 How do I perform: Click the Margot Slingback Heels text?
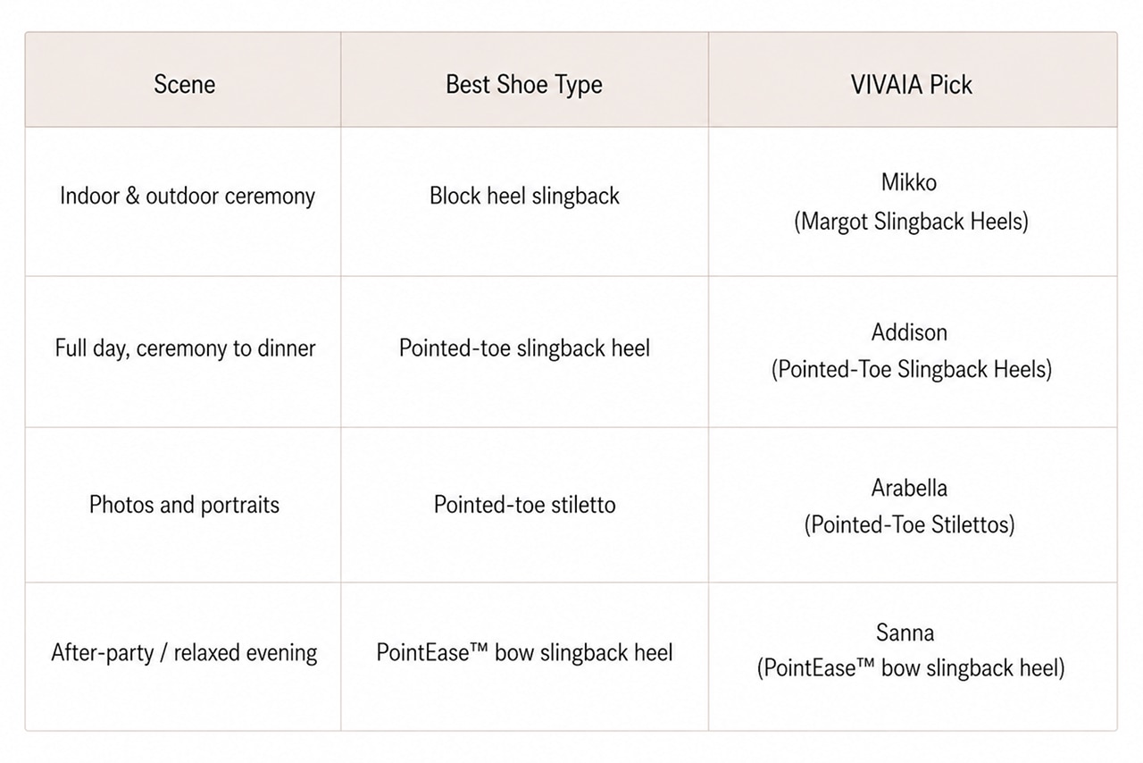pyautogui.click(x=911, y=220)
